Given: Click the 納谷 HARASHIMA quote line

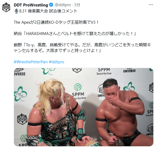Looking at the screenshot, I should click(x=75, y=34).
